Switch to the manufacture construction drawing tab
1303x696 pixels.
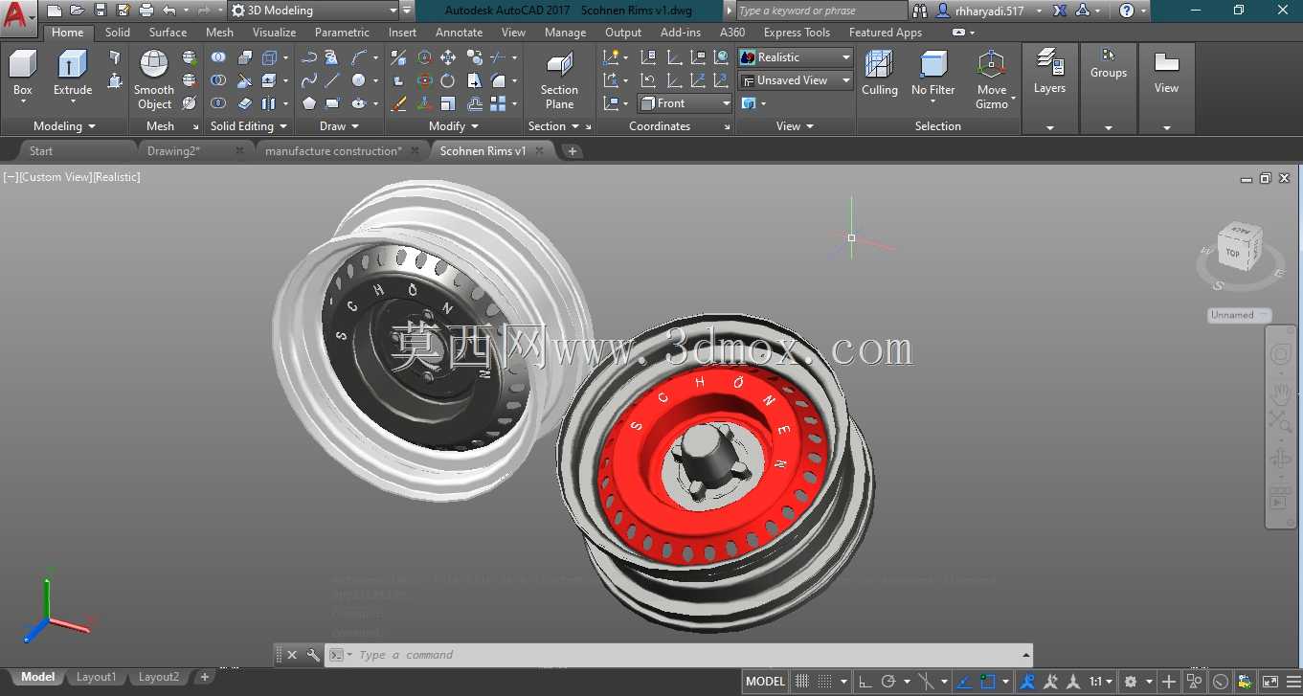(333, 151)
